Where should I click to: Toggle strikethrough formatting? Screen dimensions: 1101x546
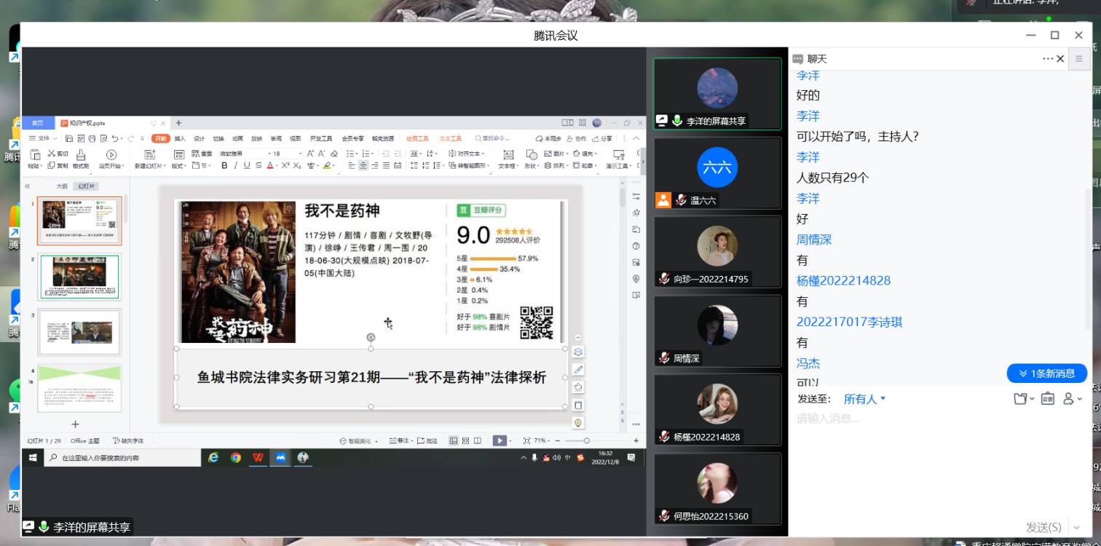click(x=258, y=166)
